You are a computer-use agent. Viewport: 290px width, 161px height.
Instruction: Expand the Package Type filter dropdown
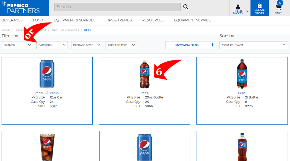pyautogui.click(x=121, y=45)
